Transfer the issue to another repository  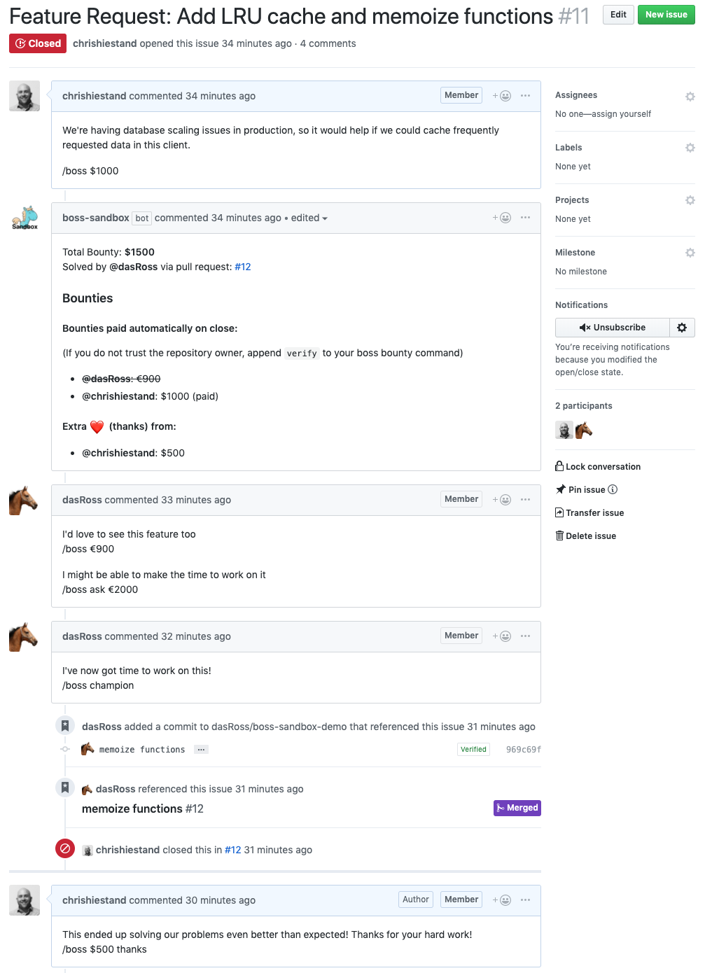click(x=594, y=512)
